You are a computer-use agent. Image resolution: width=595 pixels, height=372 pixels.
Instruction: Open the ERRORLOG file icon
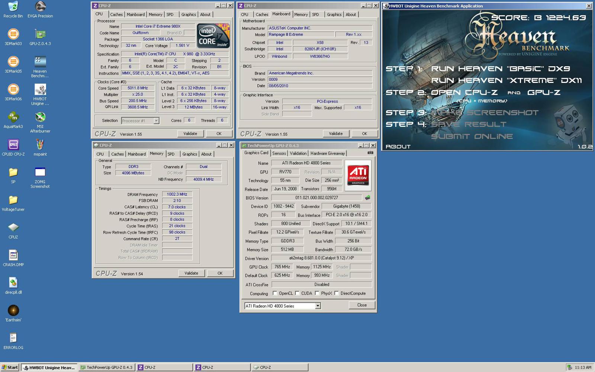[13, 341]
